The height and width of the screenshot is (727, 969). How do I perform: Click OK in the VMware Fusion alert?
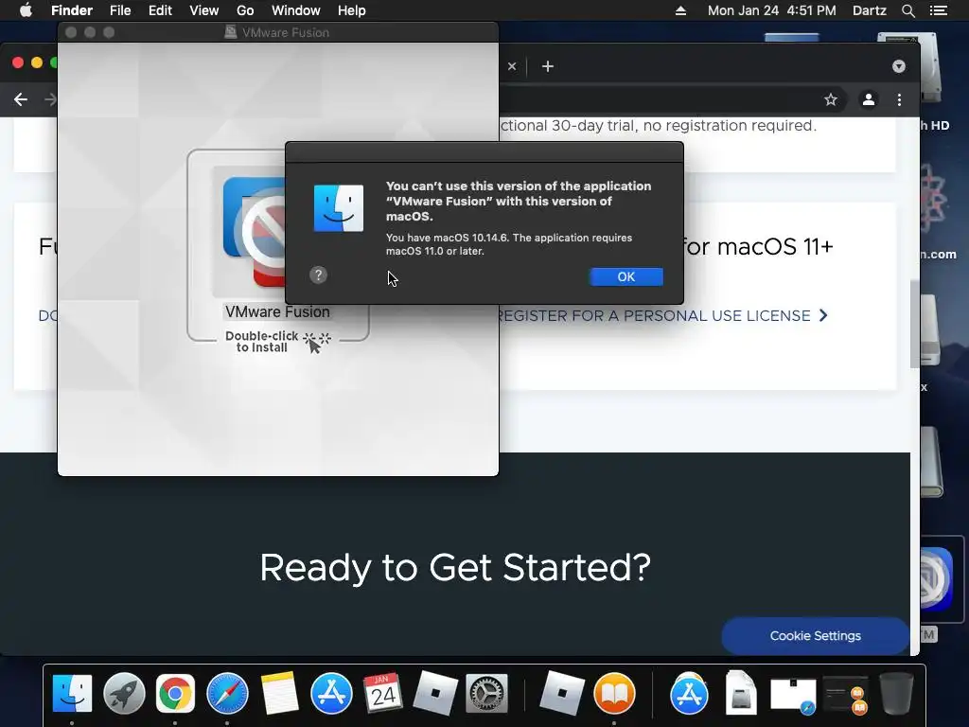[626, 277]
